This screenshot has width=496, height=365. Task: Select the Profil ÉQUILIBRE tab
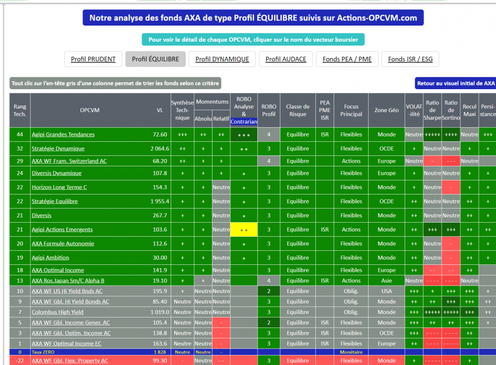pyautogui.click(x=155, y=59)
